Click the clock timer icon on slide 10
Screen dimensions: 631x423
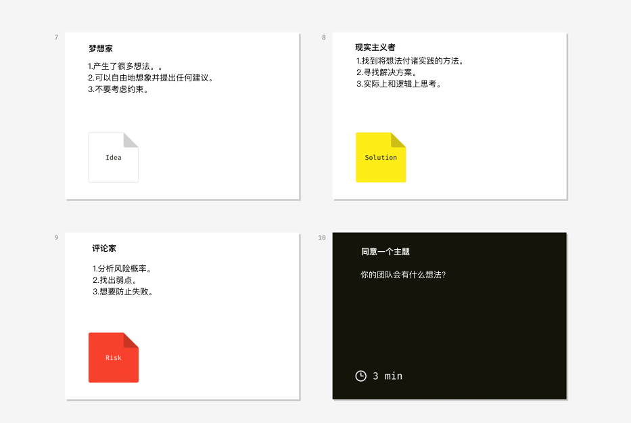361,376
